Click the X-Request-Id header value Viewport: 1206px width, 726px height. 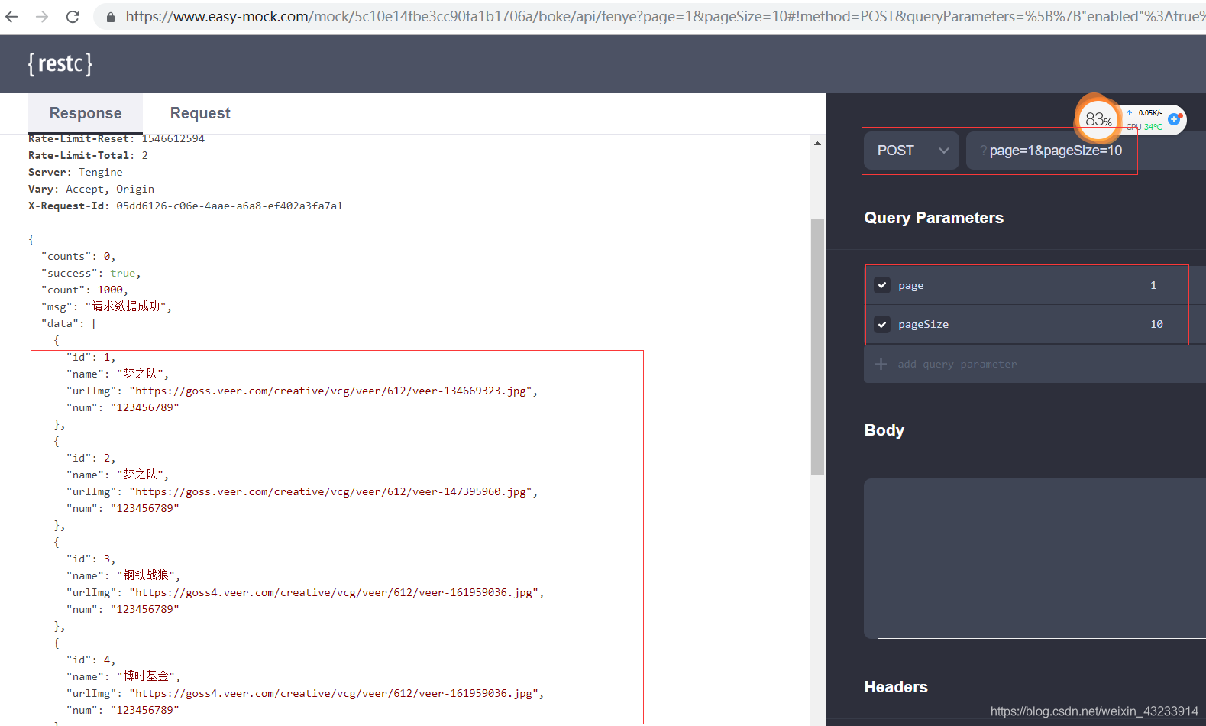click(229, 206)
